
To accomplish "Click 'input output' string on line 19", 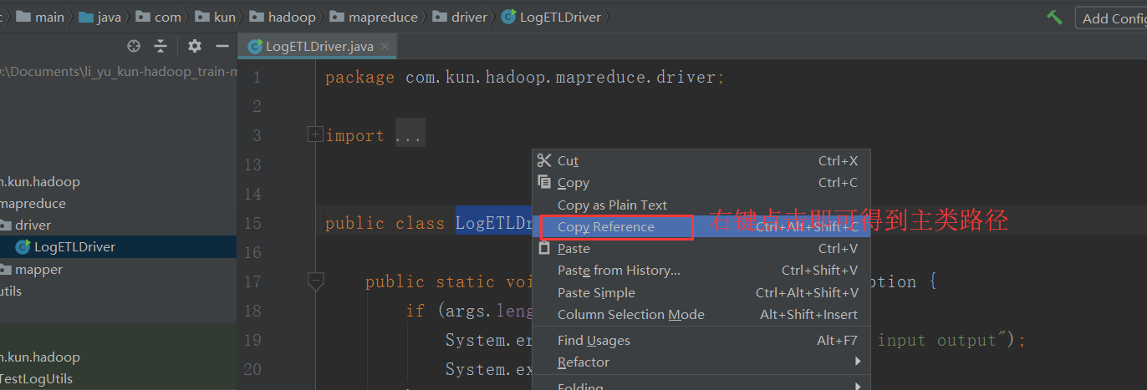I will coord(937,340).
